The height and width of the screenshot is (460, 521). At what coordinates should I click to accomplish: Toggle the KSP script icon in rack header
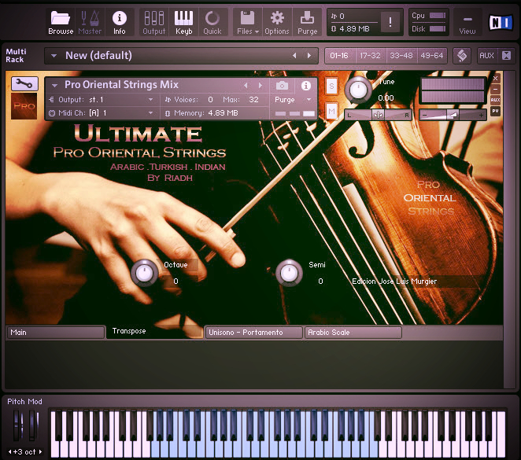462,56
